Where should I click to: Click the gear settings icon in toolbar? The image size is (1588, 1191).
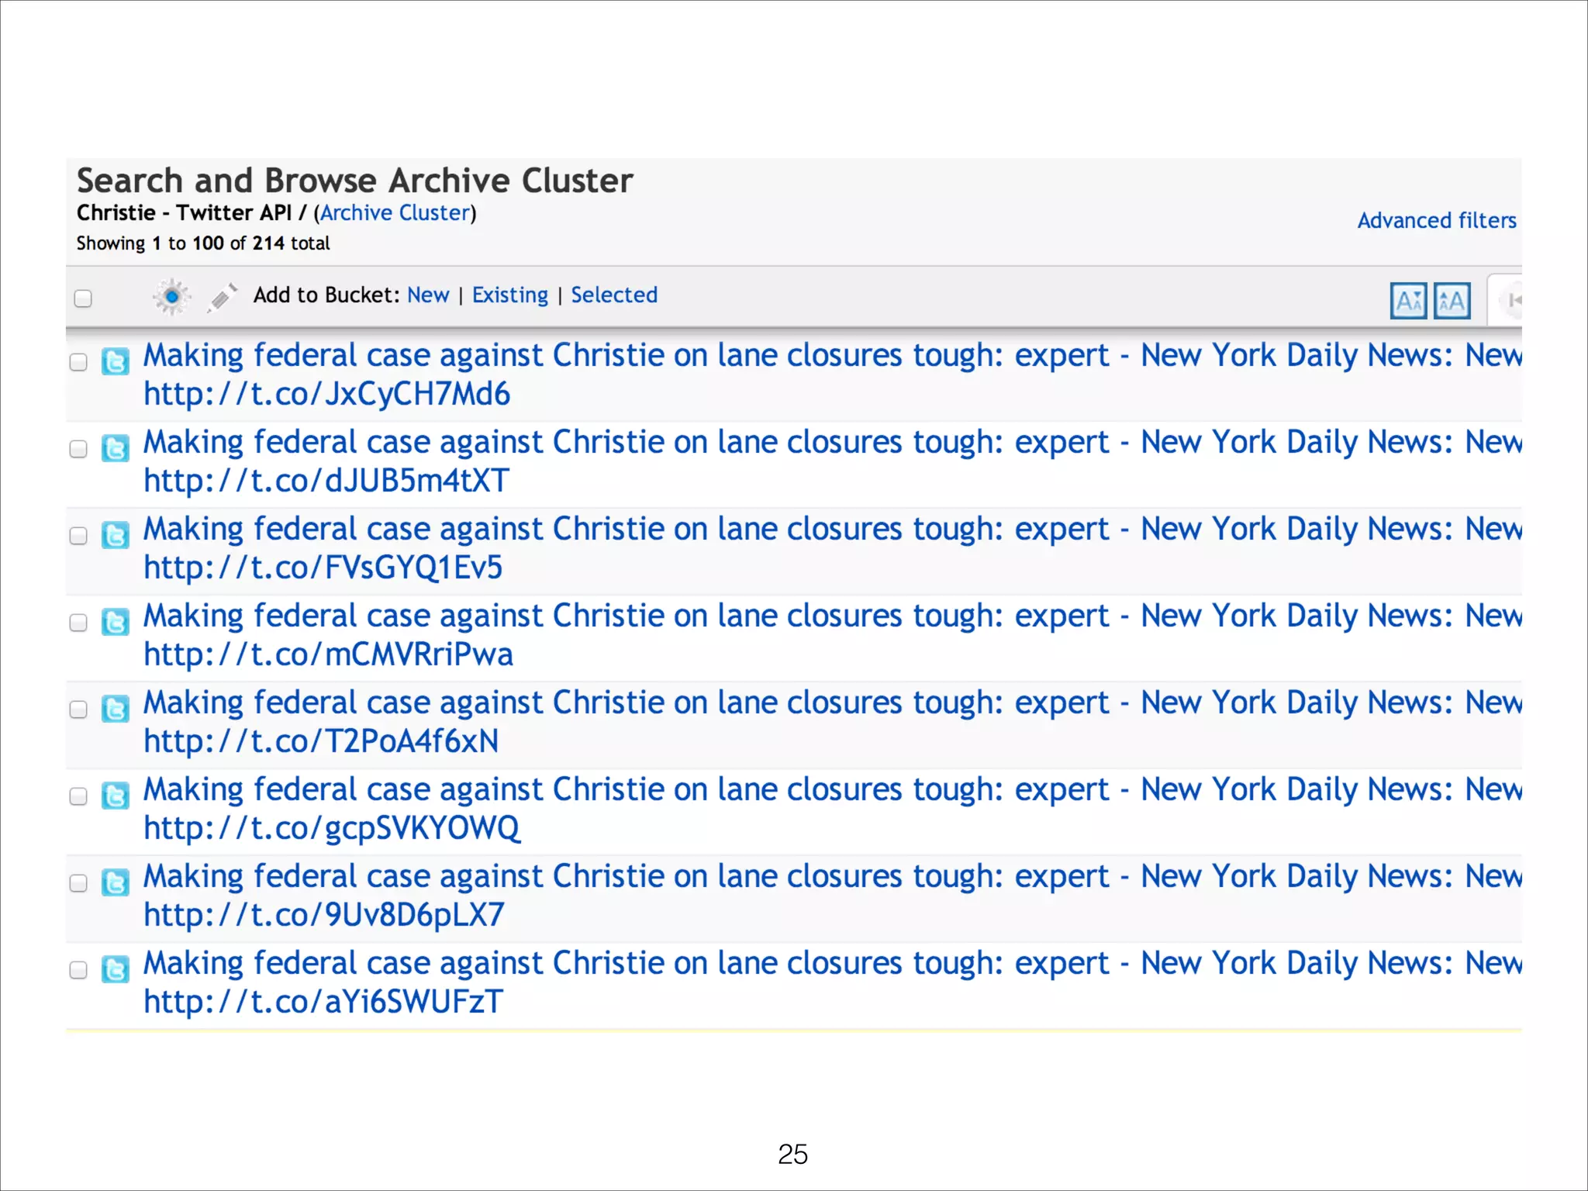tap(171, 296)
